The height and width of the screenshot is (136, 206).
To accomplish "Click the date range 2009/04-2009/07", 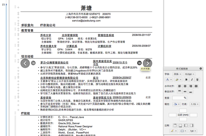I will (x=122, y=78).
